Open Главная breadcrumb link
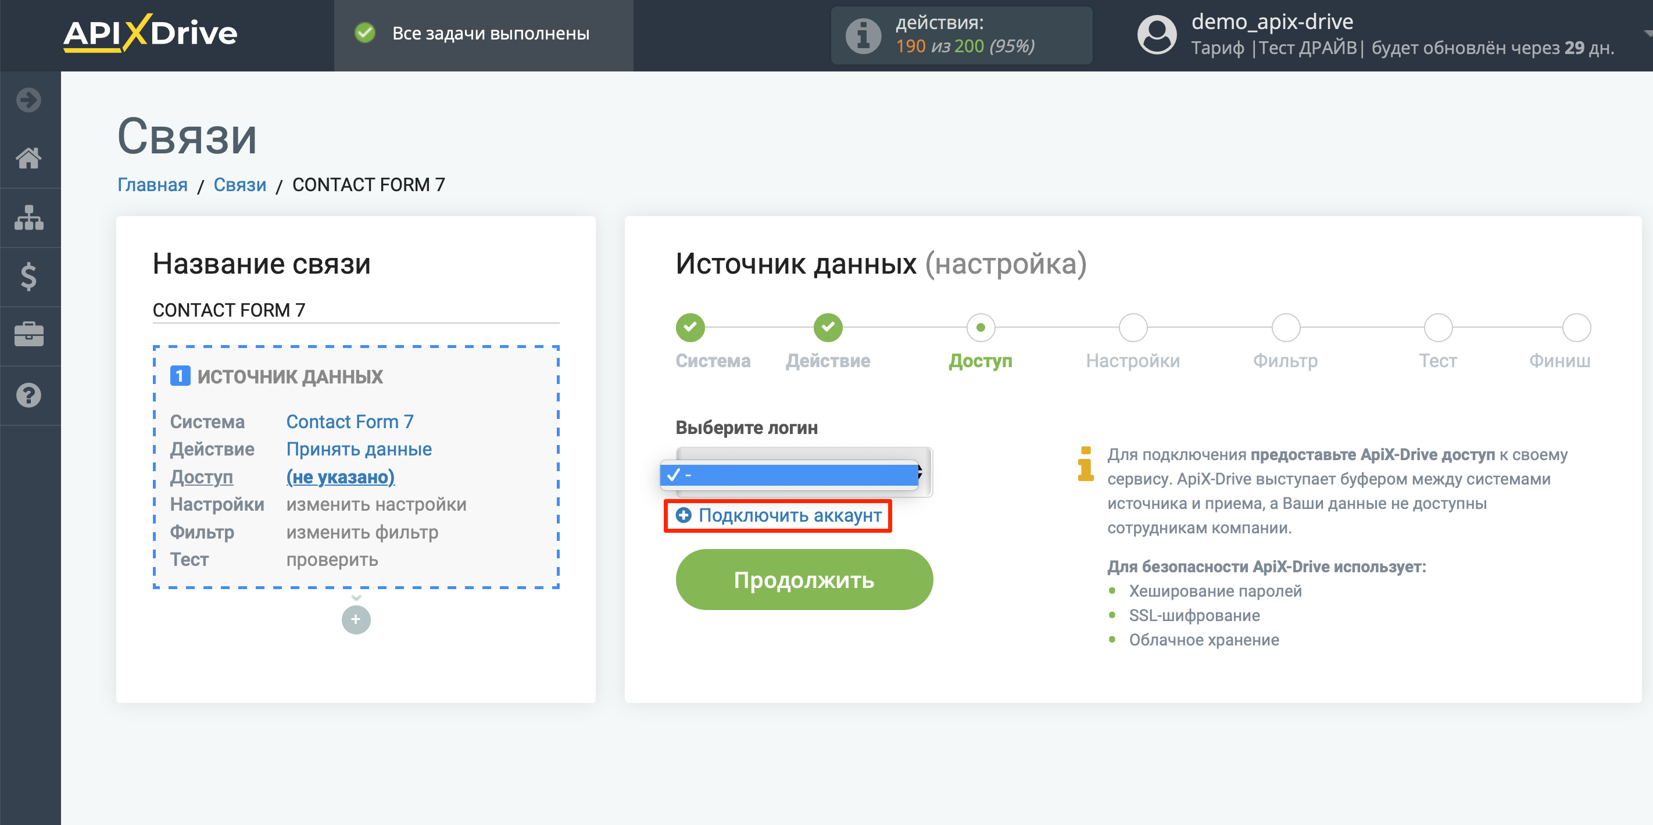 [x=153, y=185]
